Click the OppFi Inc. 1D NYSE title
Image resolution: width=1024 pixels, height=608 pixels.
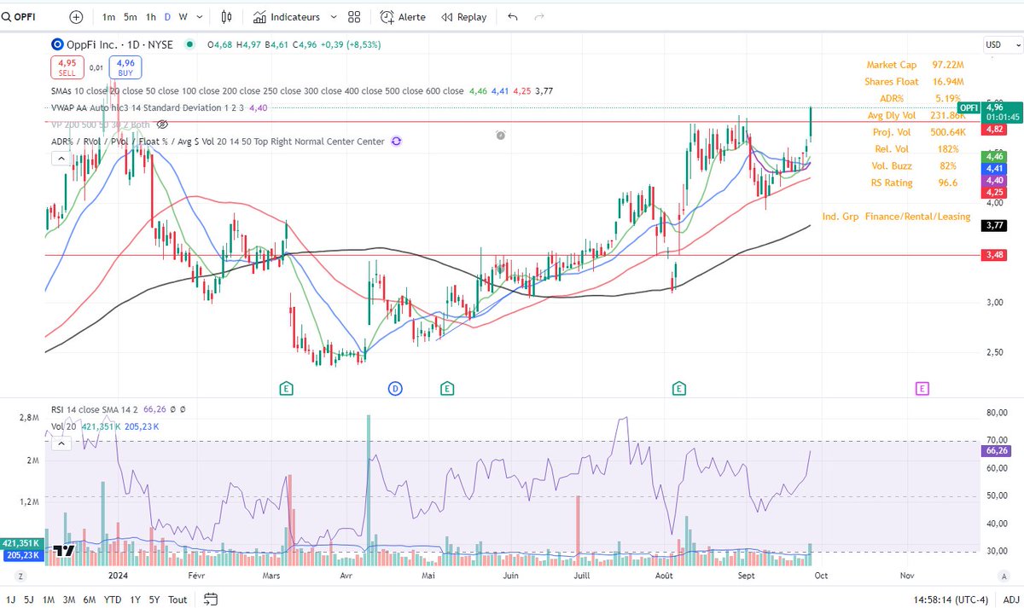[x=121, y=44]
